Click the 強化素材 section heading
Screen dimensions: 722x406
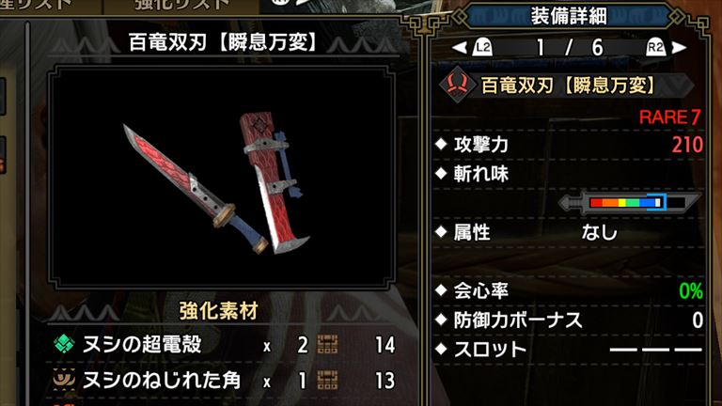[x=219, y=311]
